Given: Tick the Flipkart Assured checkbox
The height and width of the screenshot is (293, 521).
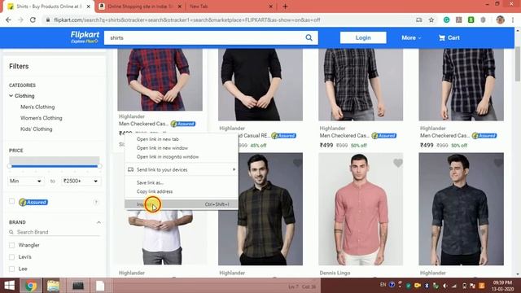Looking at the screenshot, I should click(12, 201).
